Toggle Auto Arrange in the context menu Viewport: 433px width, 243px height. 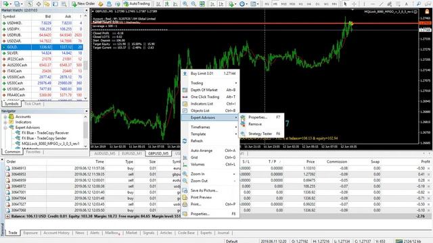pyautogui.click(x=210, y=151)
